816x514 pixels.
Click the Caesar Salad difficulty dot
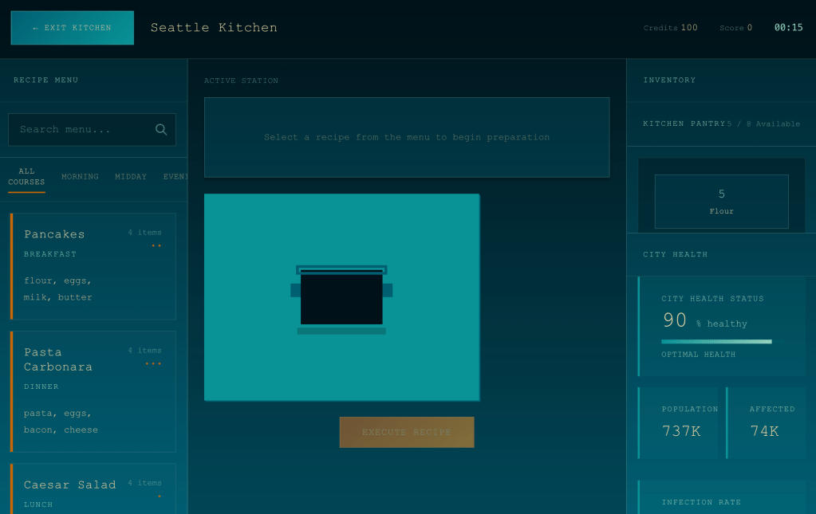point(159,496)
